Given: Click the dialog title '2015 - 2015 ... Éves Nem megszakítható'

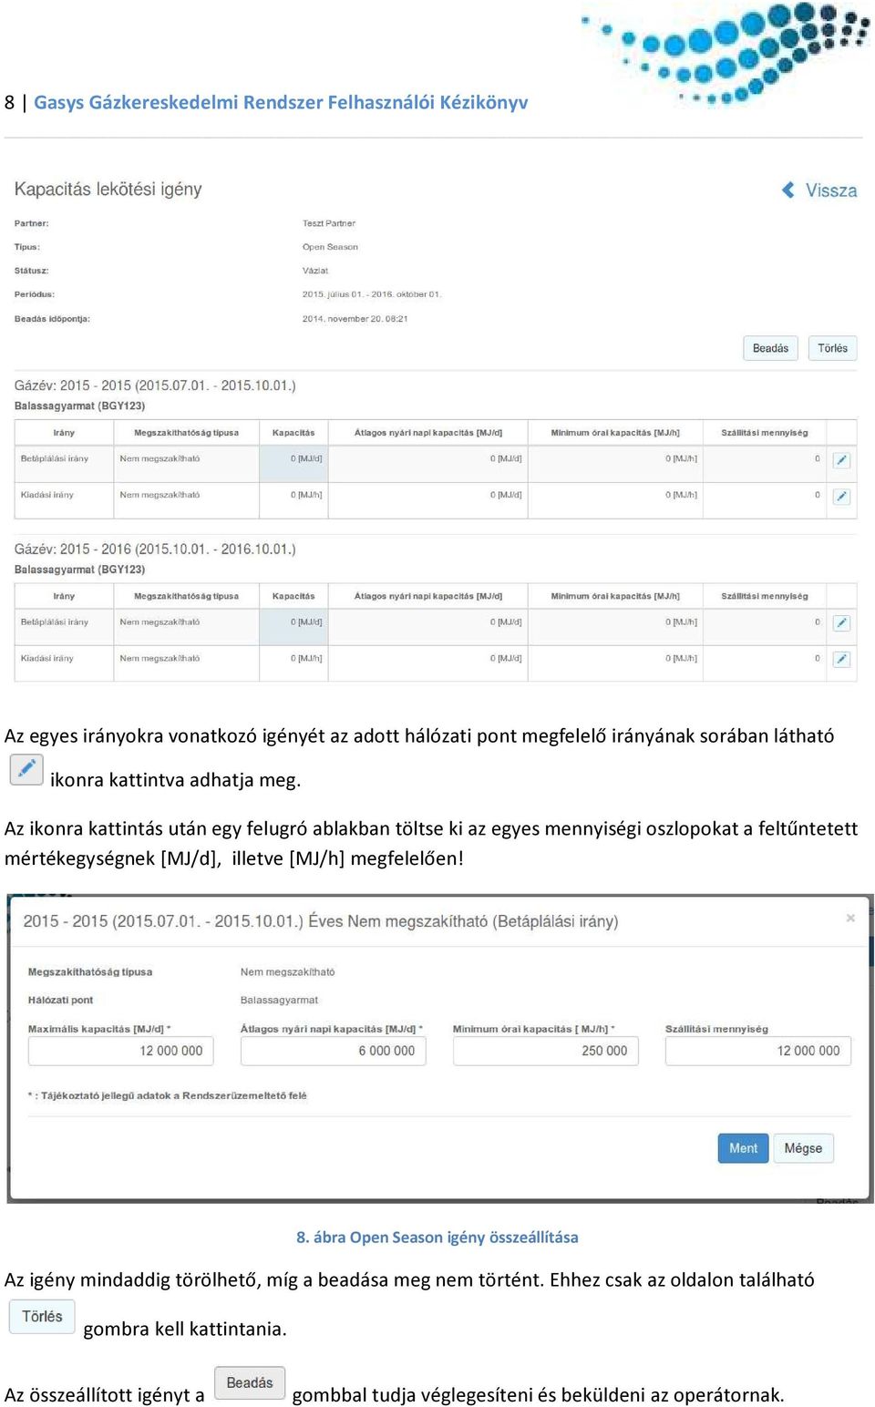Looking at the screenshot, I should click(x=321, y=921).
